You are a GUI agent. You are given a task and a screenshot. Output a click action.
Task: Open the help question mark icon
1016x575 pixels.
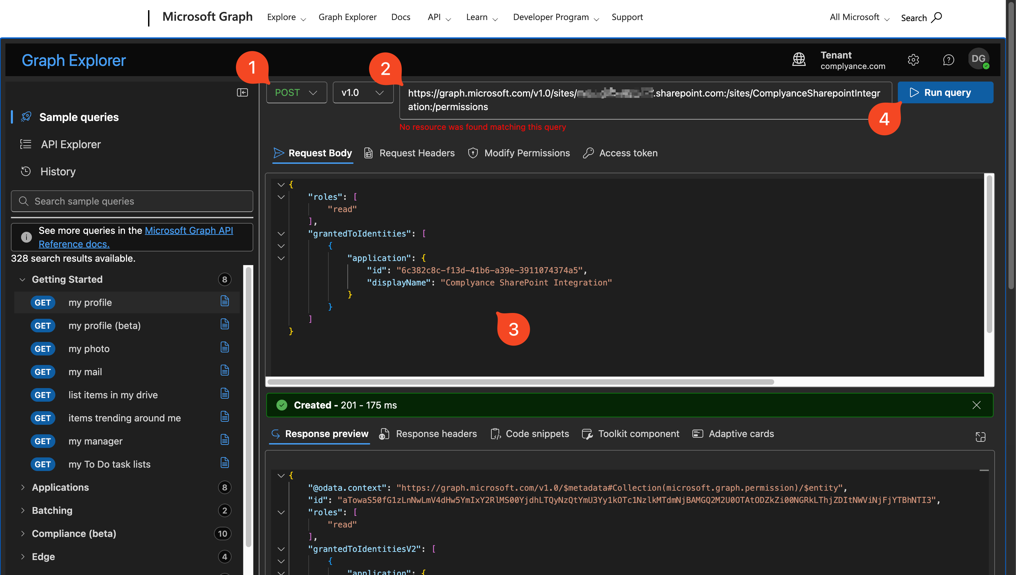coord(948,59)
